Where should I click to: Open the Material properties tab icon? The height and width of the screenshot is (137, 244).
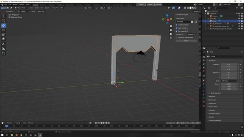[x=204, y=102]
